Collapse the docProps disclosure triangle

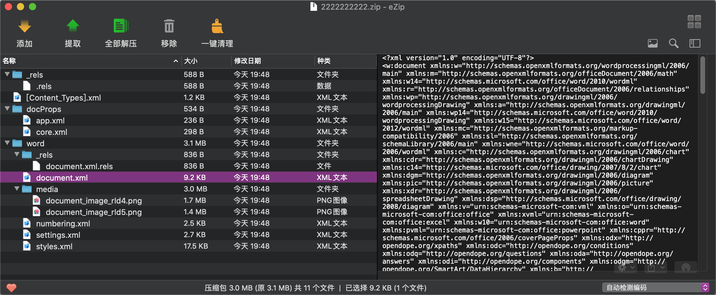point(7,109)
